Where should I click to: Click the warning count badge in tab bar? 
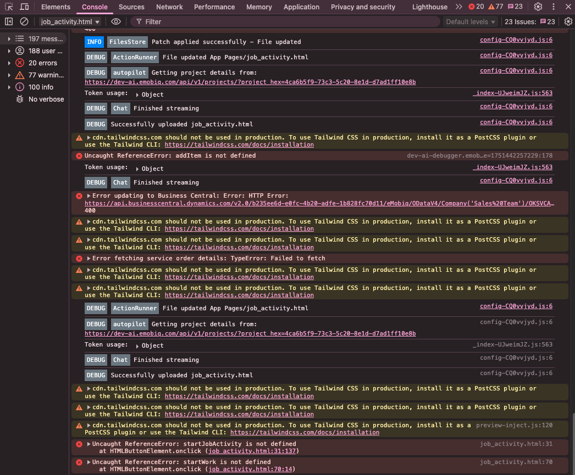tap(496, 7)
